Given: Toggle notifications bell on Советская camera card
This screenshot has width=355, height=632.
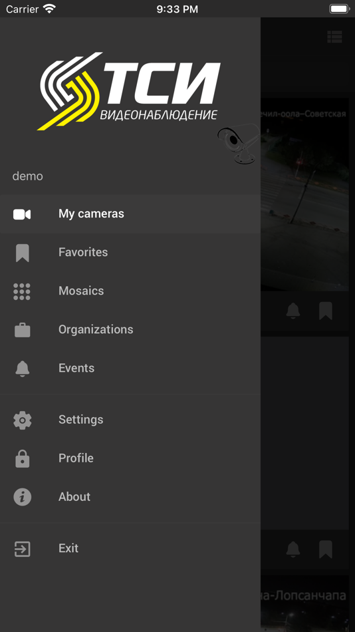Looking at the screenshot, I should [x=293, y=311].
